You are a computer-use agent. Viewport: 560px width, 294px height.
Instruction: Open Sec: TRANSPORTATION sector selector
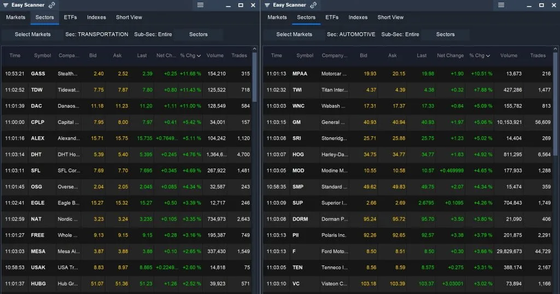click(97, 34)
